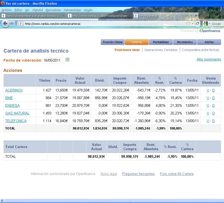This screenshot has width=224, height=203.
Task: Open a new tab with the plus button
Action: [x=202, y=16]
